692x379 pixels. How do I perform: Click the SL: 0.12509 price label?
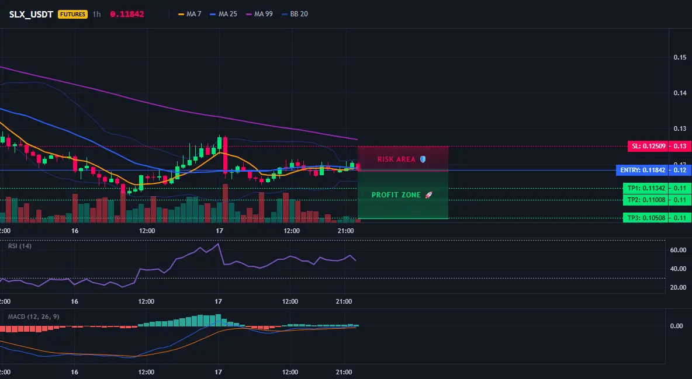(648, 146)
